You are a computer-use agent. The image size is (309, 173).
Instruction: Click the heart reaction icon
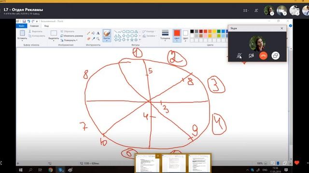tap(297, 162)
